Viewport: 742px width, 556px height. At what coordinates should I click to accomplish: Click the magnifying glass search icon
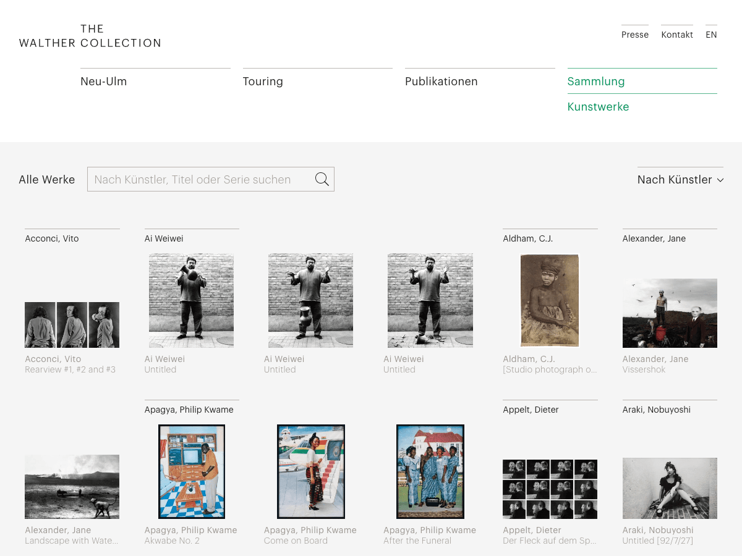(x=322, y=179)
